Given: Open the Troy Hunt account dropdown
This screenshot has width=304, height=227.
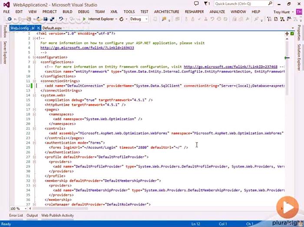Looking at the screenshot, I should (x=293, y=12).
